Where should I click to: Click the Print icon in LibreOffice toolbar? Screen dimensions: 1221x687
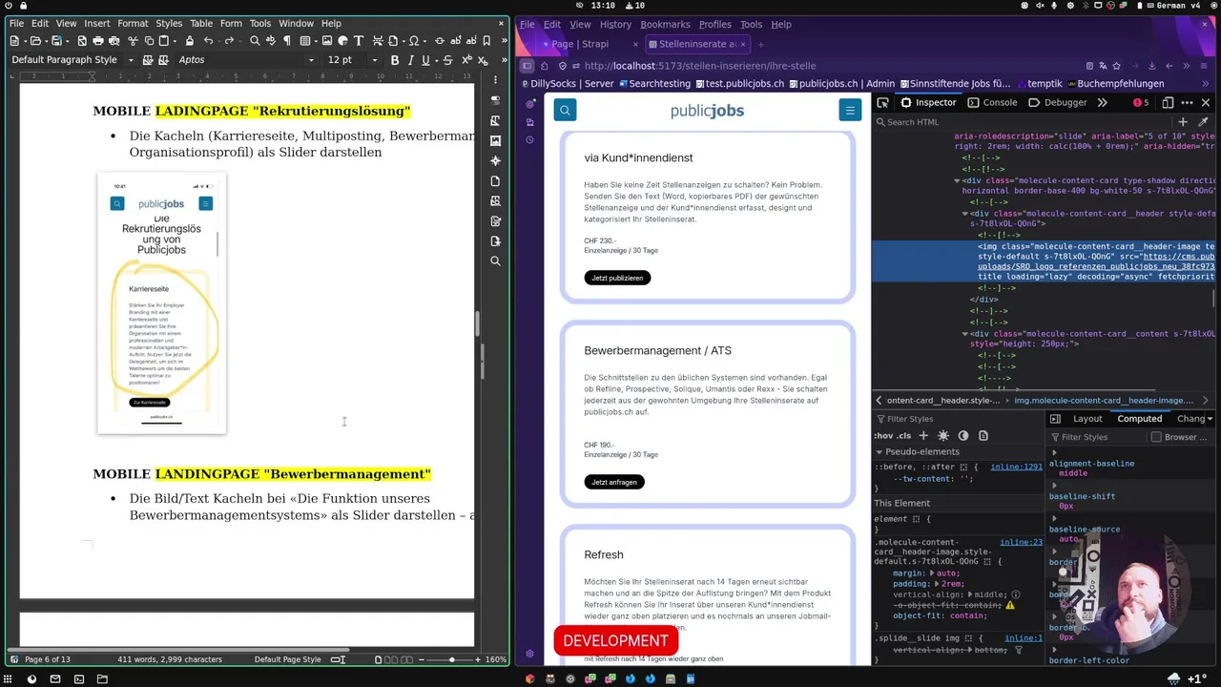[x=97, y=41]
